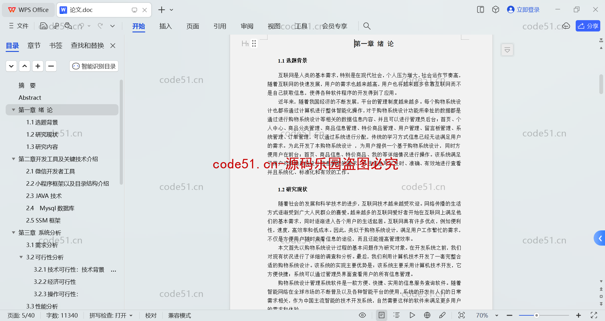Click the redo arrow icon
The image size is (605, 321).
100,26
